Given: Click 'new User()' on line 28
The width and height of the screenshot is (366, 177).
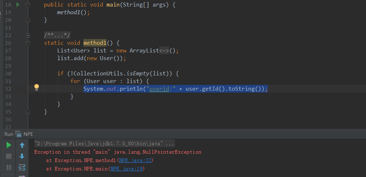Looking at the screenshot, I should 103,58.
